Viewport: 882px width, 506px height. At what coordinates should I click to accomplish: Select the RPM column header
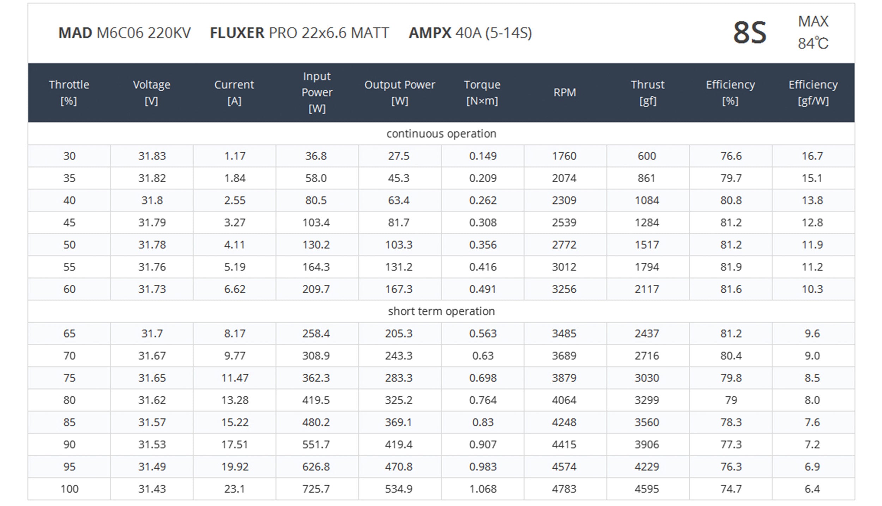point(564,92)
